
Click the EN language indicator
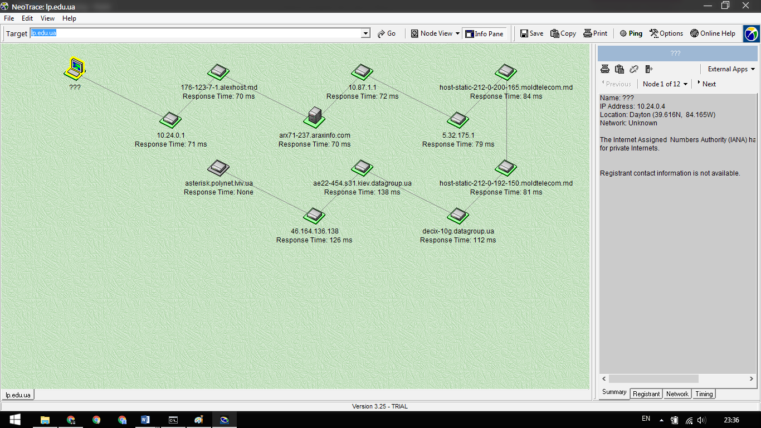point(646,419)
